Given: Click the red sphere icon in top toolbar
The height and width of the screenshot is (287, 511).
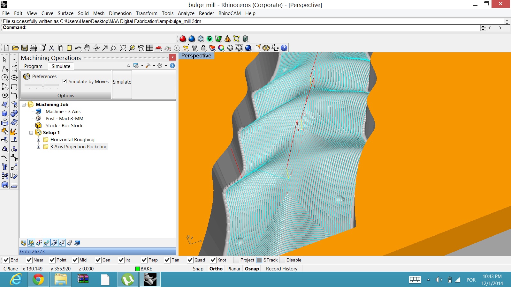Looking at the screenshot, I should coord(183,39).
